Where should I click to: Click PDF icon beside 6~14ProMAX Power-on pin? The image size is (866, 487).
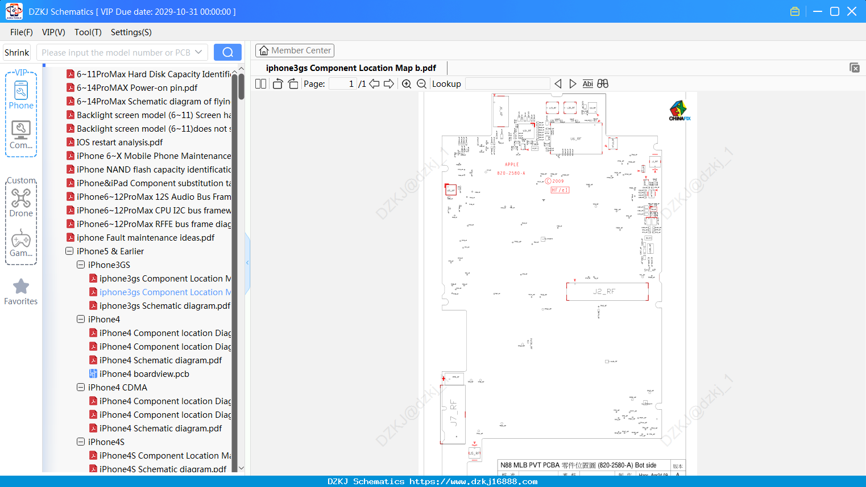71,88
